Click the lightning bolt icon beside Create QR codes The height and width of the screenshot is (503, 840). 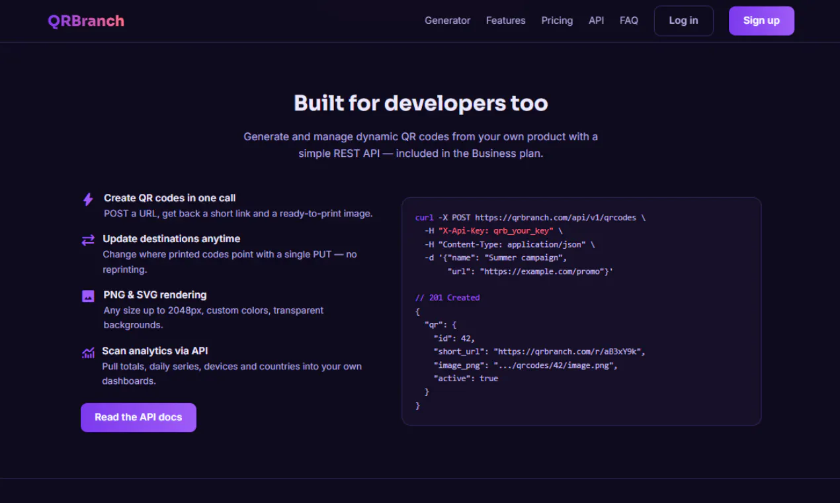[x=88, y=199]
